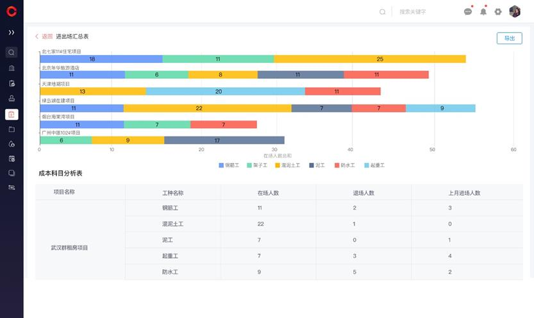
Task: Open the chat messages icon
Action: click(468, 12)
